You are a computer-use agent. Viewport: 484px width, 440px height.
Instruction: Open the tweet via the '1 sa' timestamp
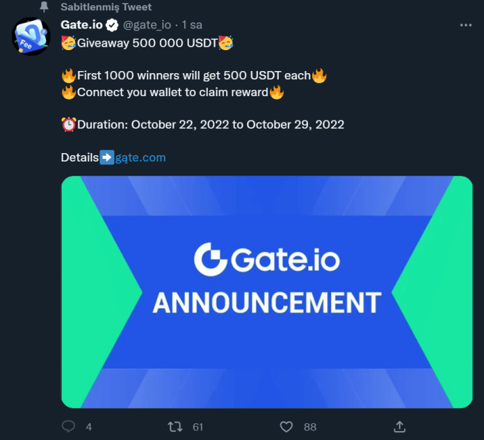[x=192, y=26]
